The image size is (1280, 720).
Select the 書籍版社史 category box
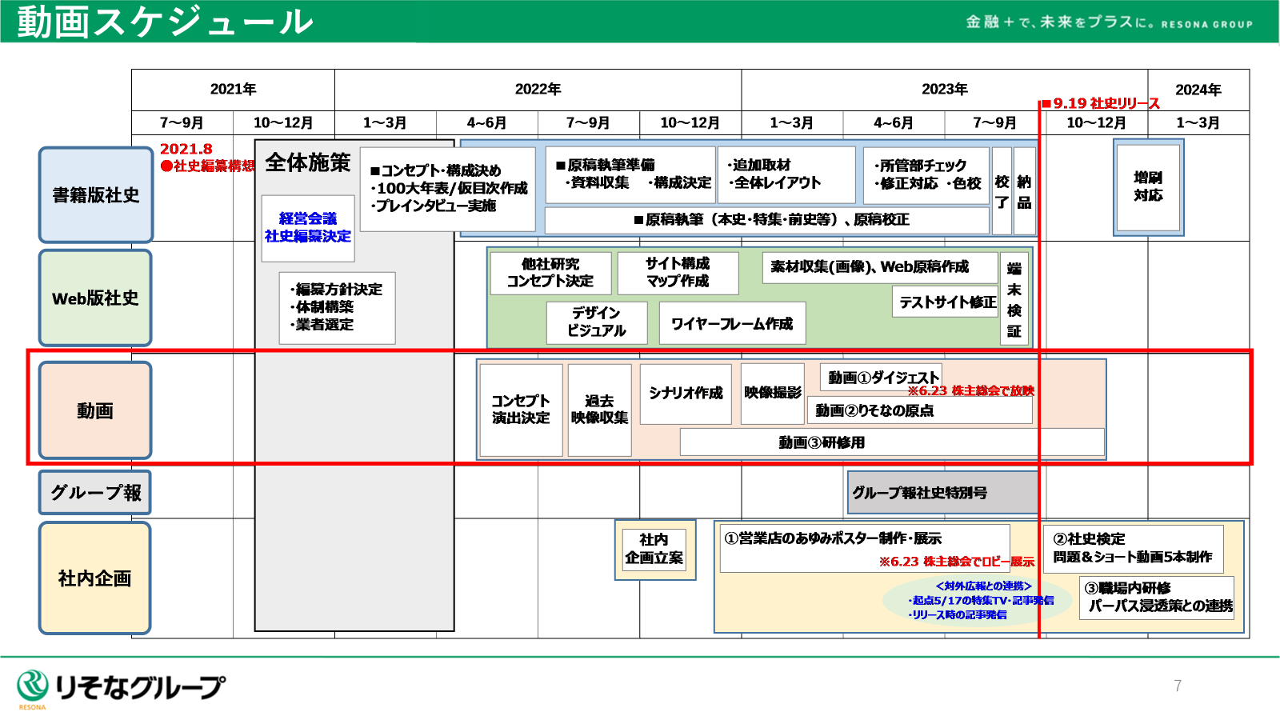tap(95, 195)
